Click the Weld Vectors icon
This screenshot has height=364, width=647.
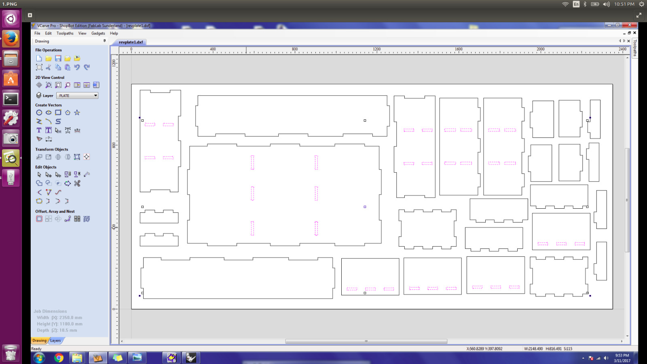click(39, 184)
